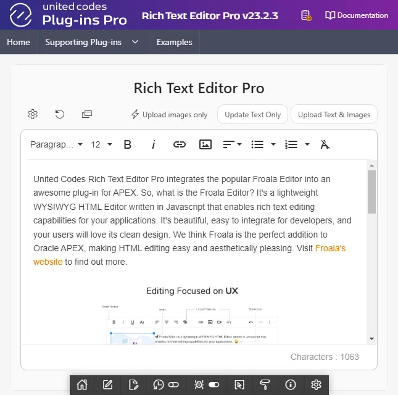Toggle the debug switch beside the bug icon
The width and height of the screenshot is (398, 395).
pyautogui.click(x=214, y=385)
